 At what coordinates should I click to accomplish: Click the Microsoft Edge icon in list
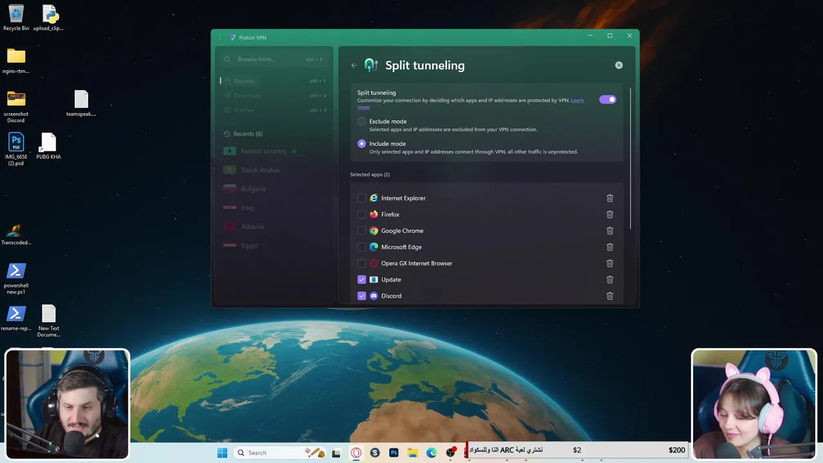click(374, 247)
